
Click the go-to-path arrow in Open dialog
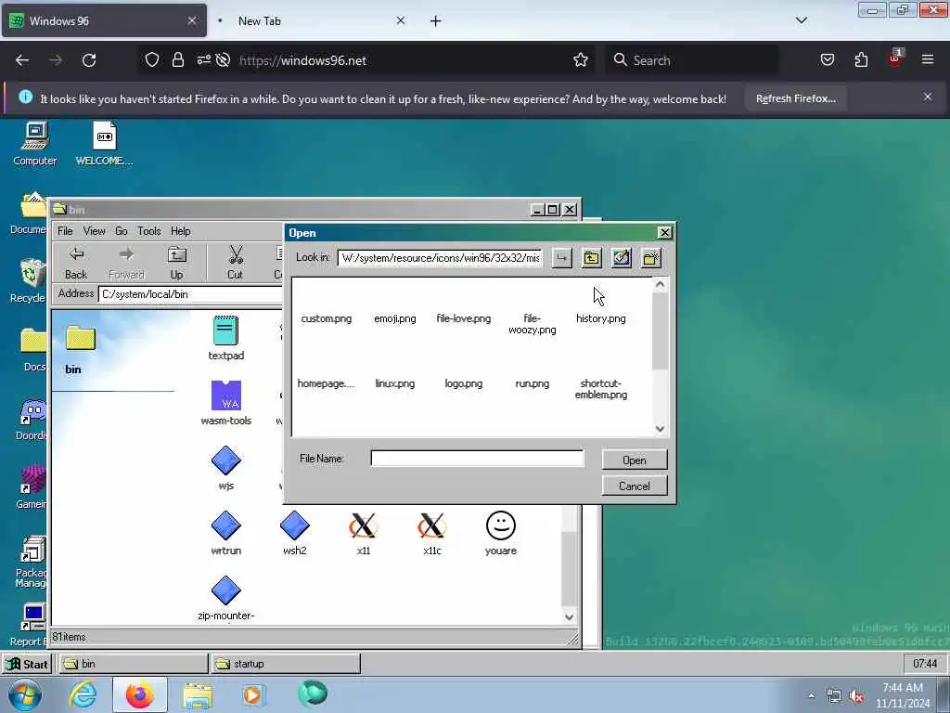(x=561, y=258)
